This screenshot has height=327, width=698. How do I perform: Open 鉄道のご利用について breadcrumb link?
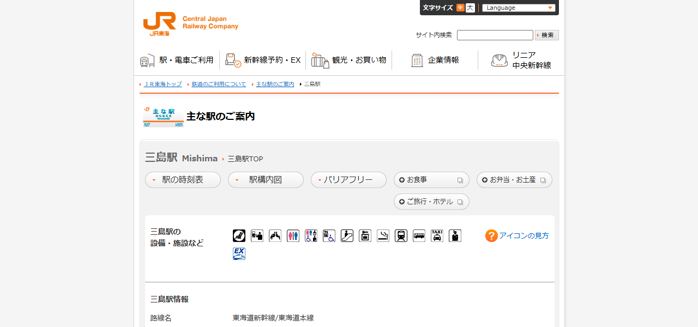pyautogui.click(x=219, y=84)
